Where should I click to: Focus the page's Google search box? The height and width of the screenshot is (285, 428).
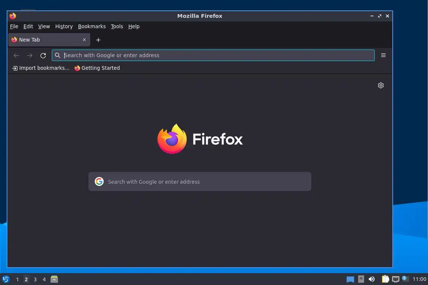tap(200, 181)
